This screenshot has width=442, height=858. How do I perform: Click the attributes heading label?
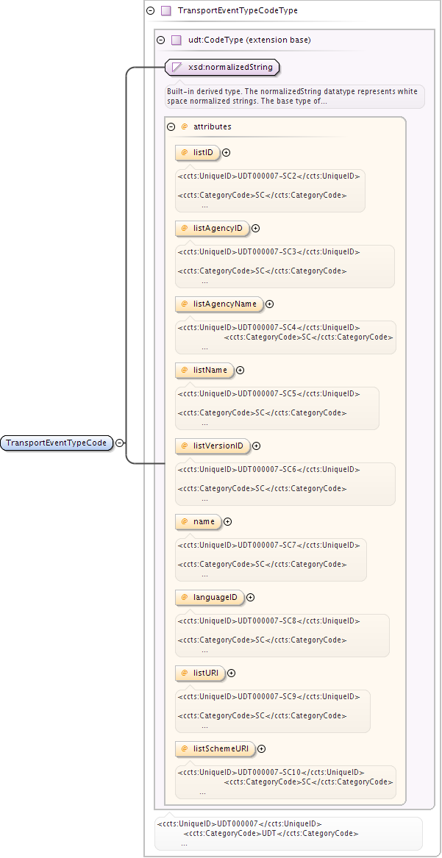pos(213,126)
